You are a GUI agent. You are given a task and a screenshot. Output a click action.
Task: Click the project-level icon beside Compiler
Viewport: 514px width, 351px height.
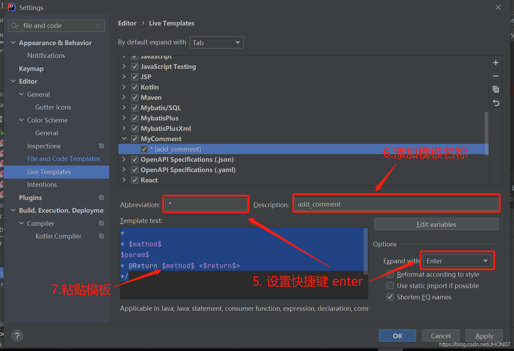[101, 223]
